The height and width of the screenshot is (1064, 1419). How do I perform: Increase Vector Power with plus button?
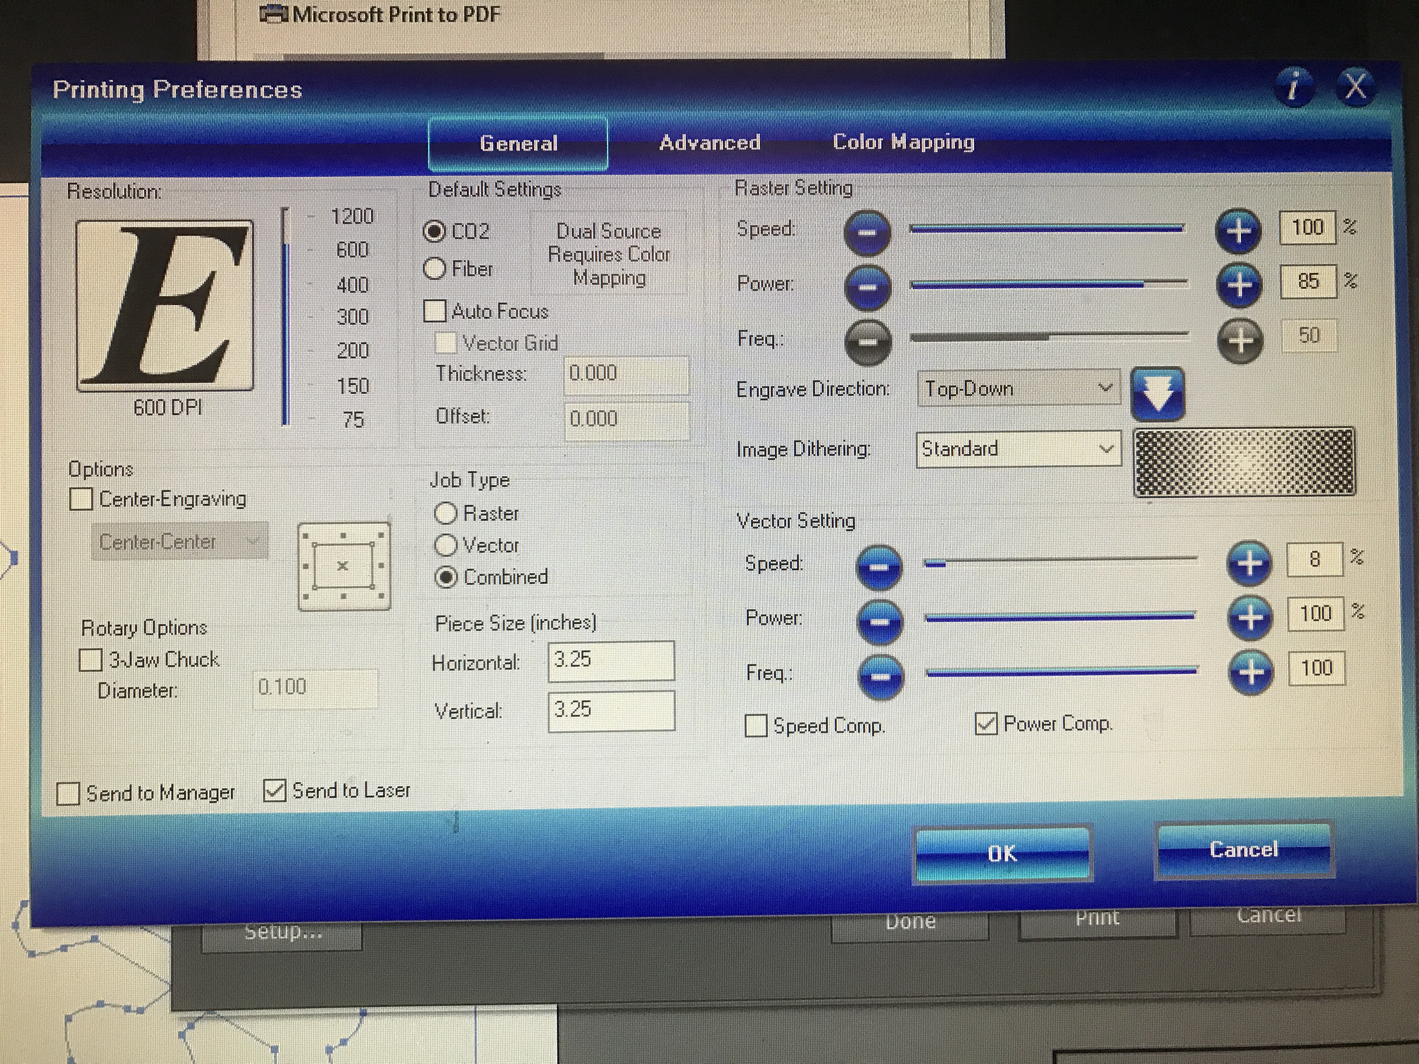(1250, 618)
